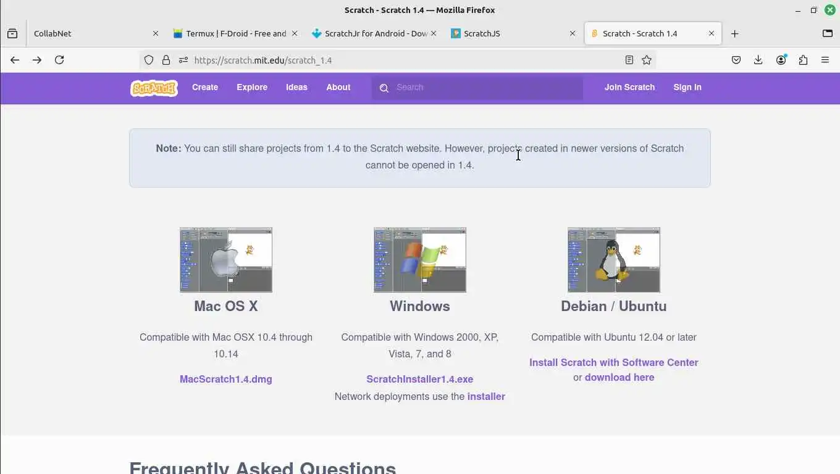840x474 pixels.
Task: Open the About menu item
Action: click(x=338, y=88)
